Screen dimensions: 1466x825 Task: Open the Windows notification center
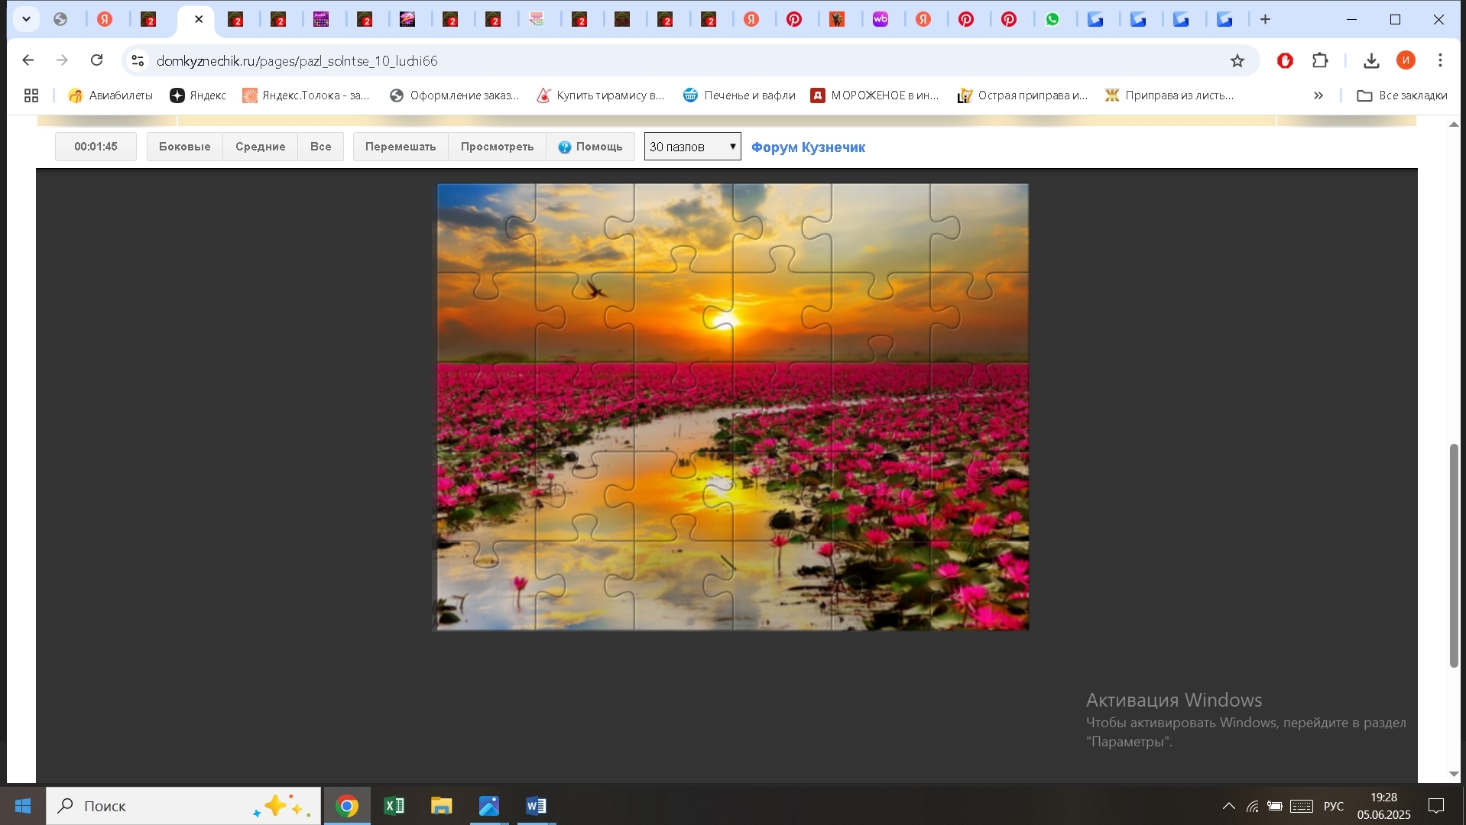pyautogui.click(x=1436, y=806)
